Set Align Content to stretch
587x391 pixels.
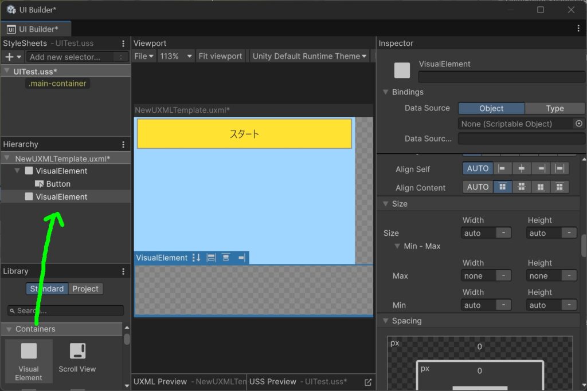(x=559, y=187)
